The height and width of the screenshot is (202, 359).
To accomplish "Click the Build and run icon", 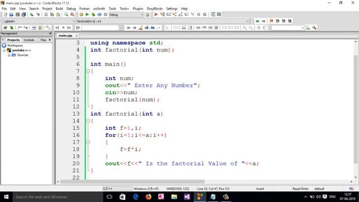I will (93, 15).
